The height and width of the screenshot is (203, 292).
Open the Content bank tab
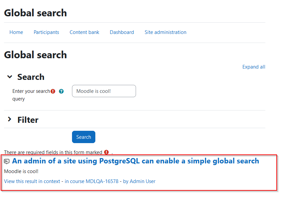tap(84, 32)
